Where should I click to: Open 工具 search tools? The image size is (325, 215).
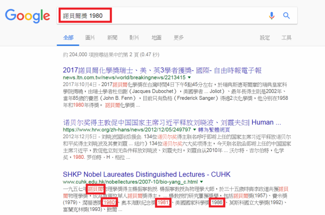(287, 38)
